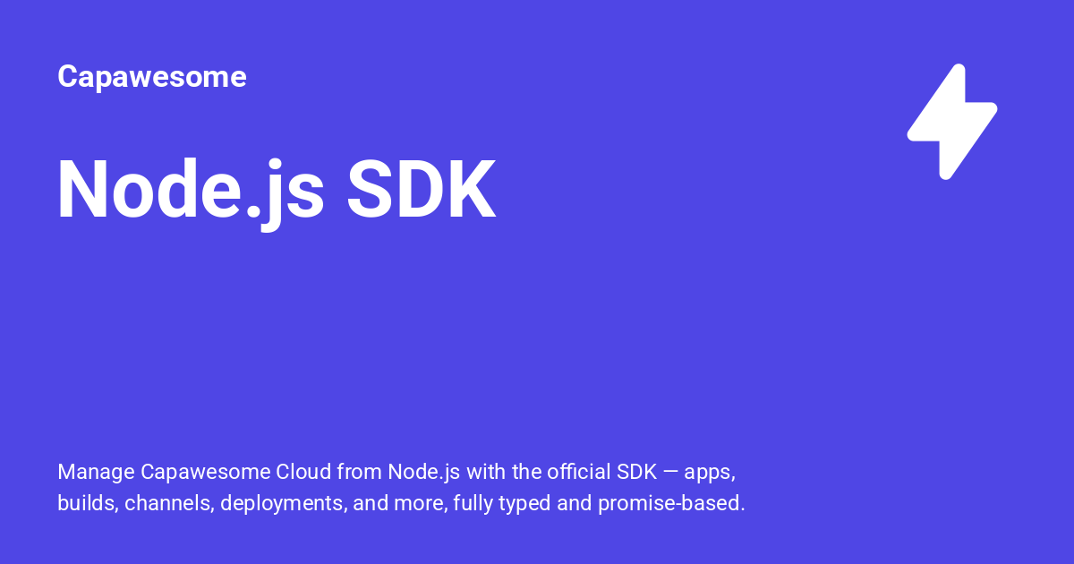This screenshot has width=1074, height=564.
Task: Click the description line starting 'Manage Capawesome Cloud'
Action: [396, 472]
